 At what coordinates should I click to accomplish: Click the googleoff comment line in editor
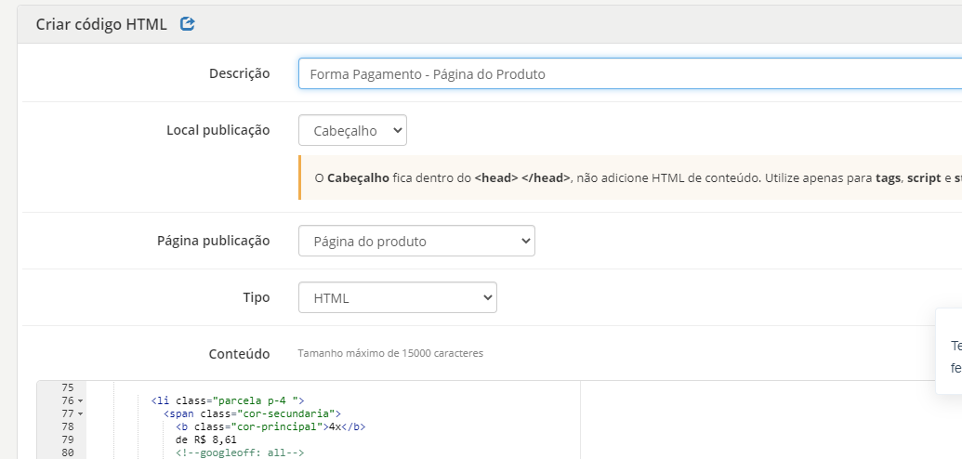click(x=240, y=452)
